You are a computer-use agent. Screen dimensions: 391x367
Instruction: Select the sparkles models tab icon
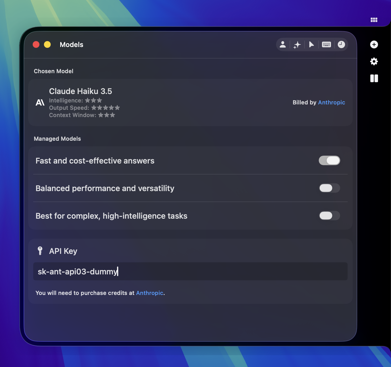click(x=297, y=44)
